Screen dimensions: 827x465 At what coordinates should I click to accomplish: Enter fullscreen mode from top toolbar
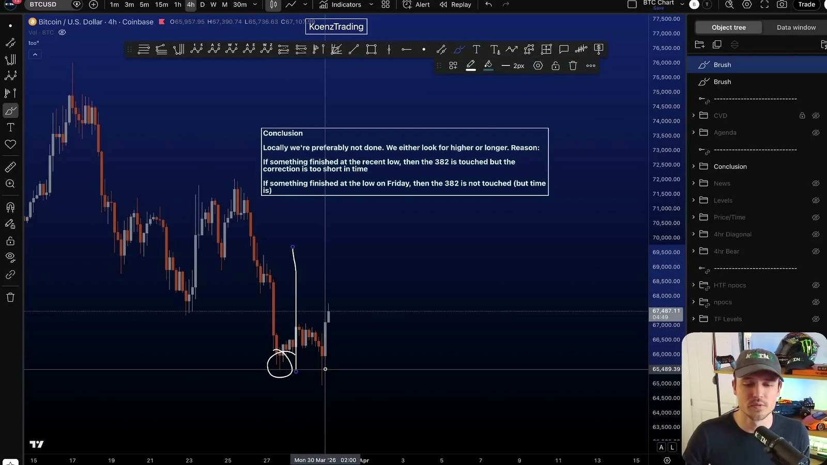(x=764, y=5)
